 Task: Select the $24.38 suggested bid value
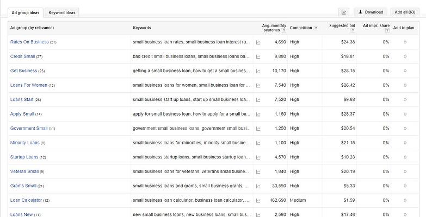[x=348, y=42]
